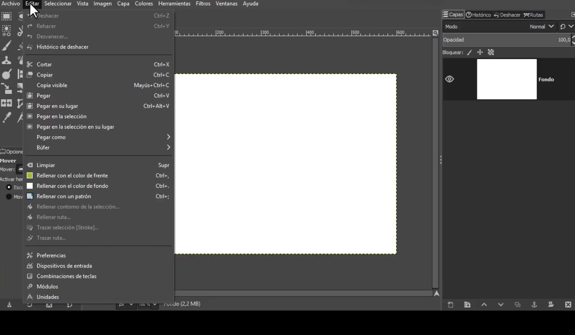Screen dimensions: 575x335
Task: Toggle lock position and size icon
Action: [480, 53]
